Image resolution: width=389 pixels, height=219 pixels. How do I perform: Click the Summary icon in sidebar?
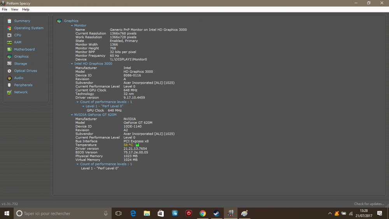click(x=9, y=21)
